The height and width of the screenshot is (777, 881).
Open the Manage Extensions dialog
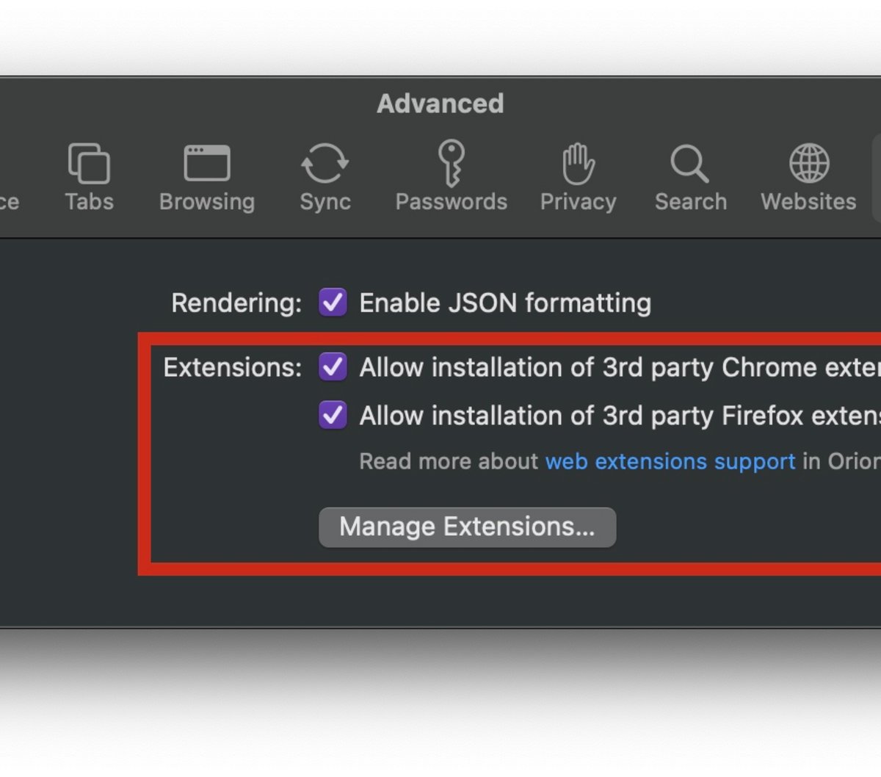pos(467,527)
